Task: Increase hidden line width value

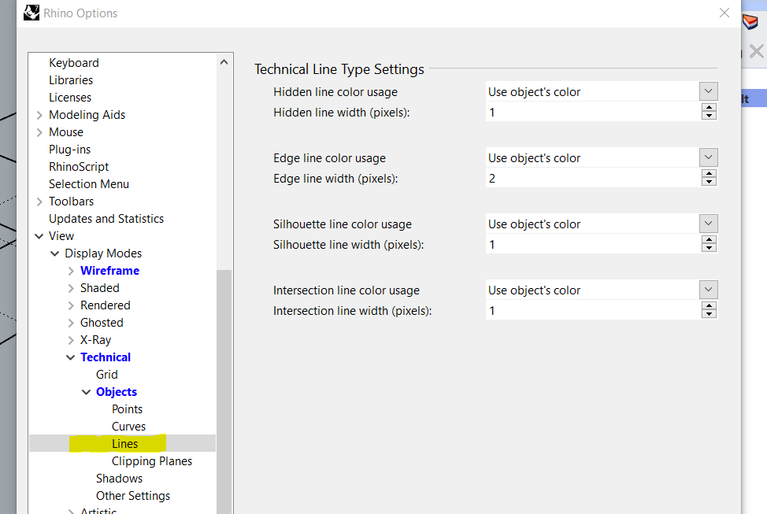Action: click(710, 108)
